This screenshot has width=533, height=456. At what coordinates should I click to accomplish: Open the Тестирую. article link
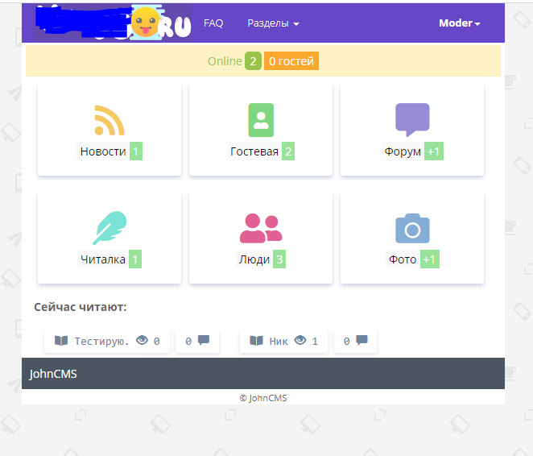pyautogui.click(x=101, y=341)
